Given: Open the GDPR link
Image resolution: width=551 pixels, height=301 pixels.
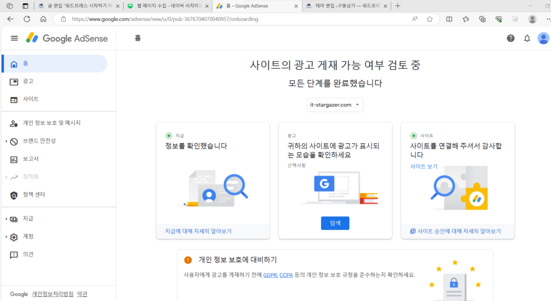Looking at the screenshot, I should click(270, 275).
